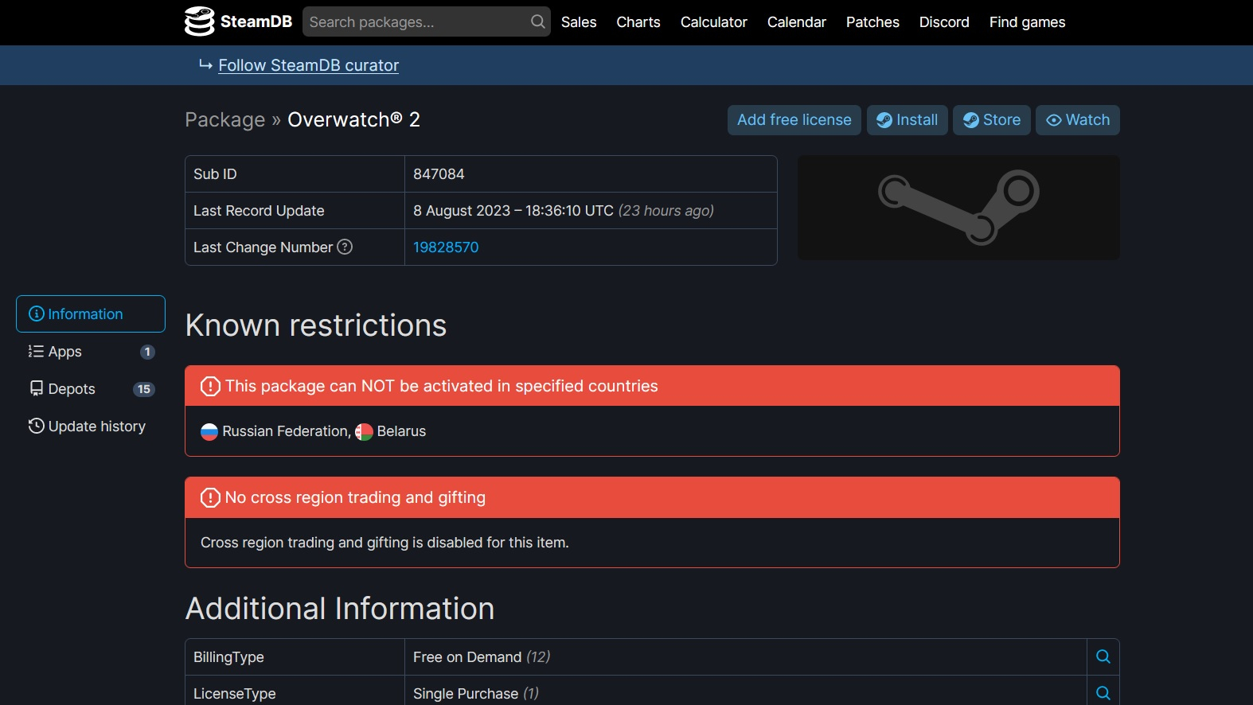Click the Steam logo package image
The height and width of the screenshot is (705, 1253).
tap(958, 207)
